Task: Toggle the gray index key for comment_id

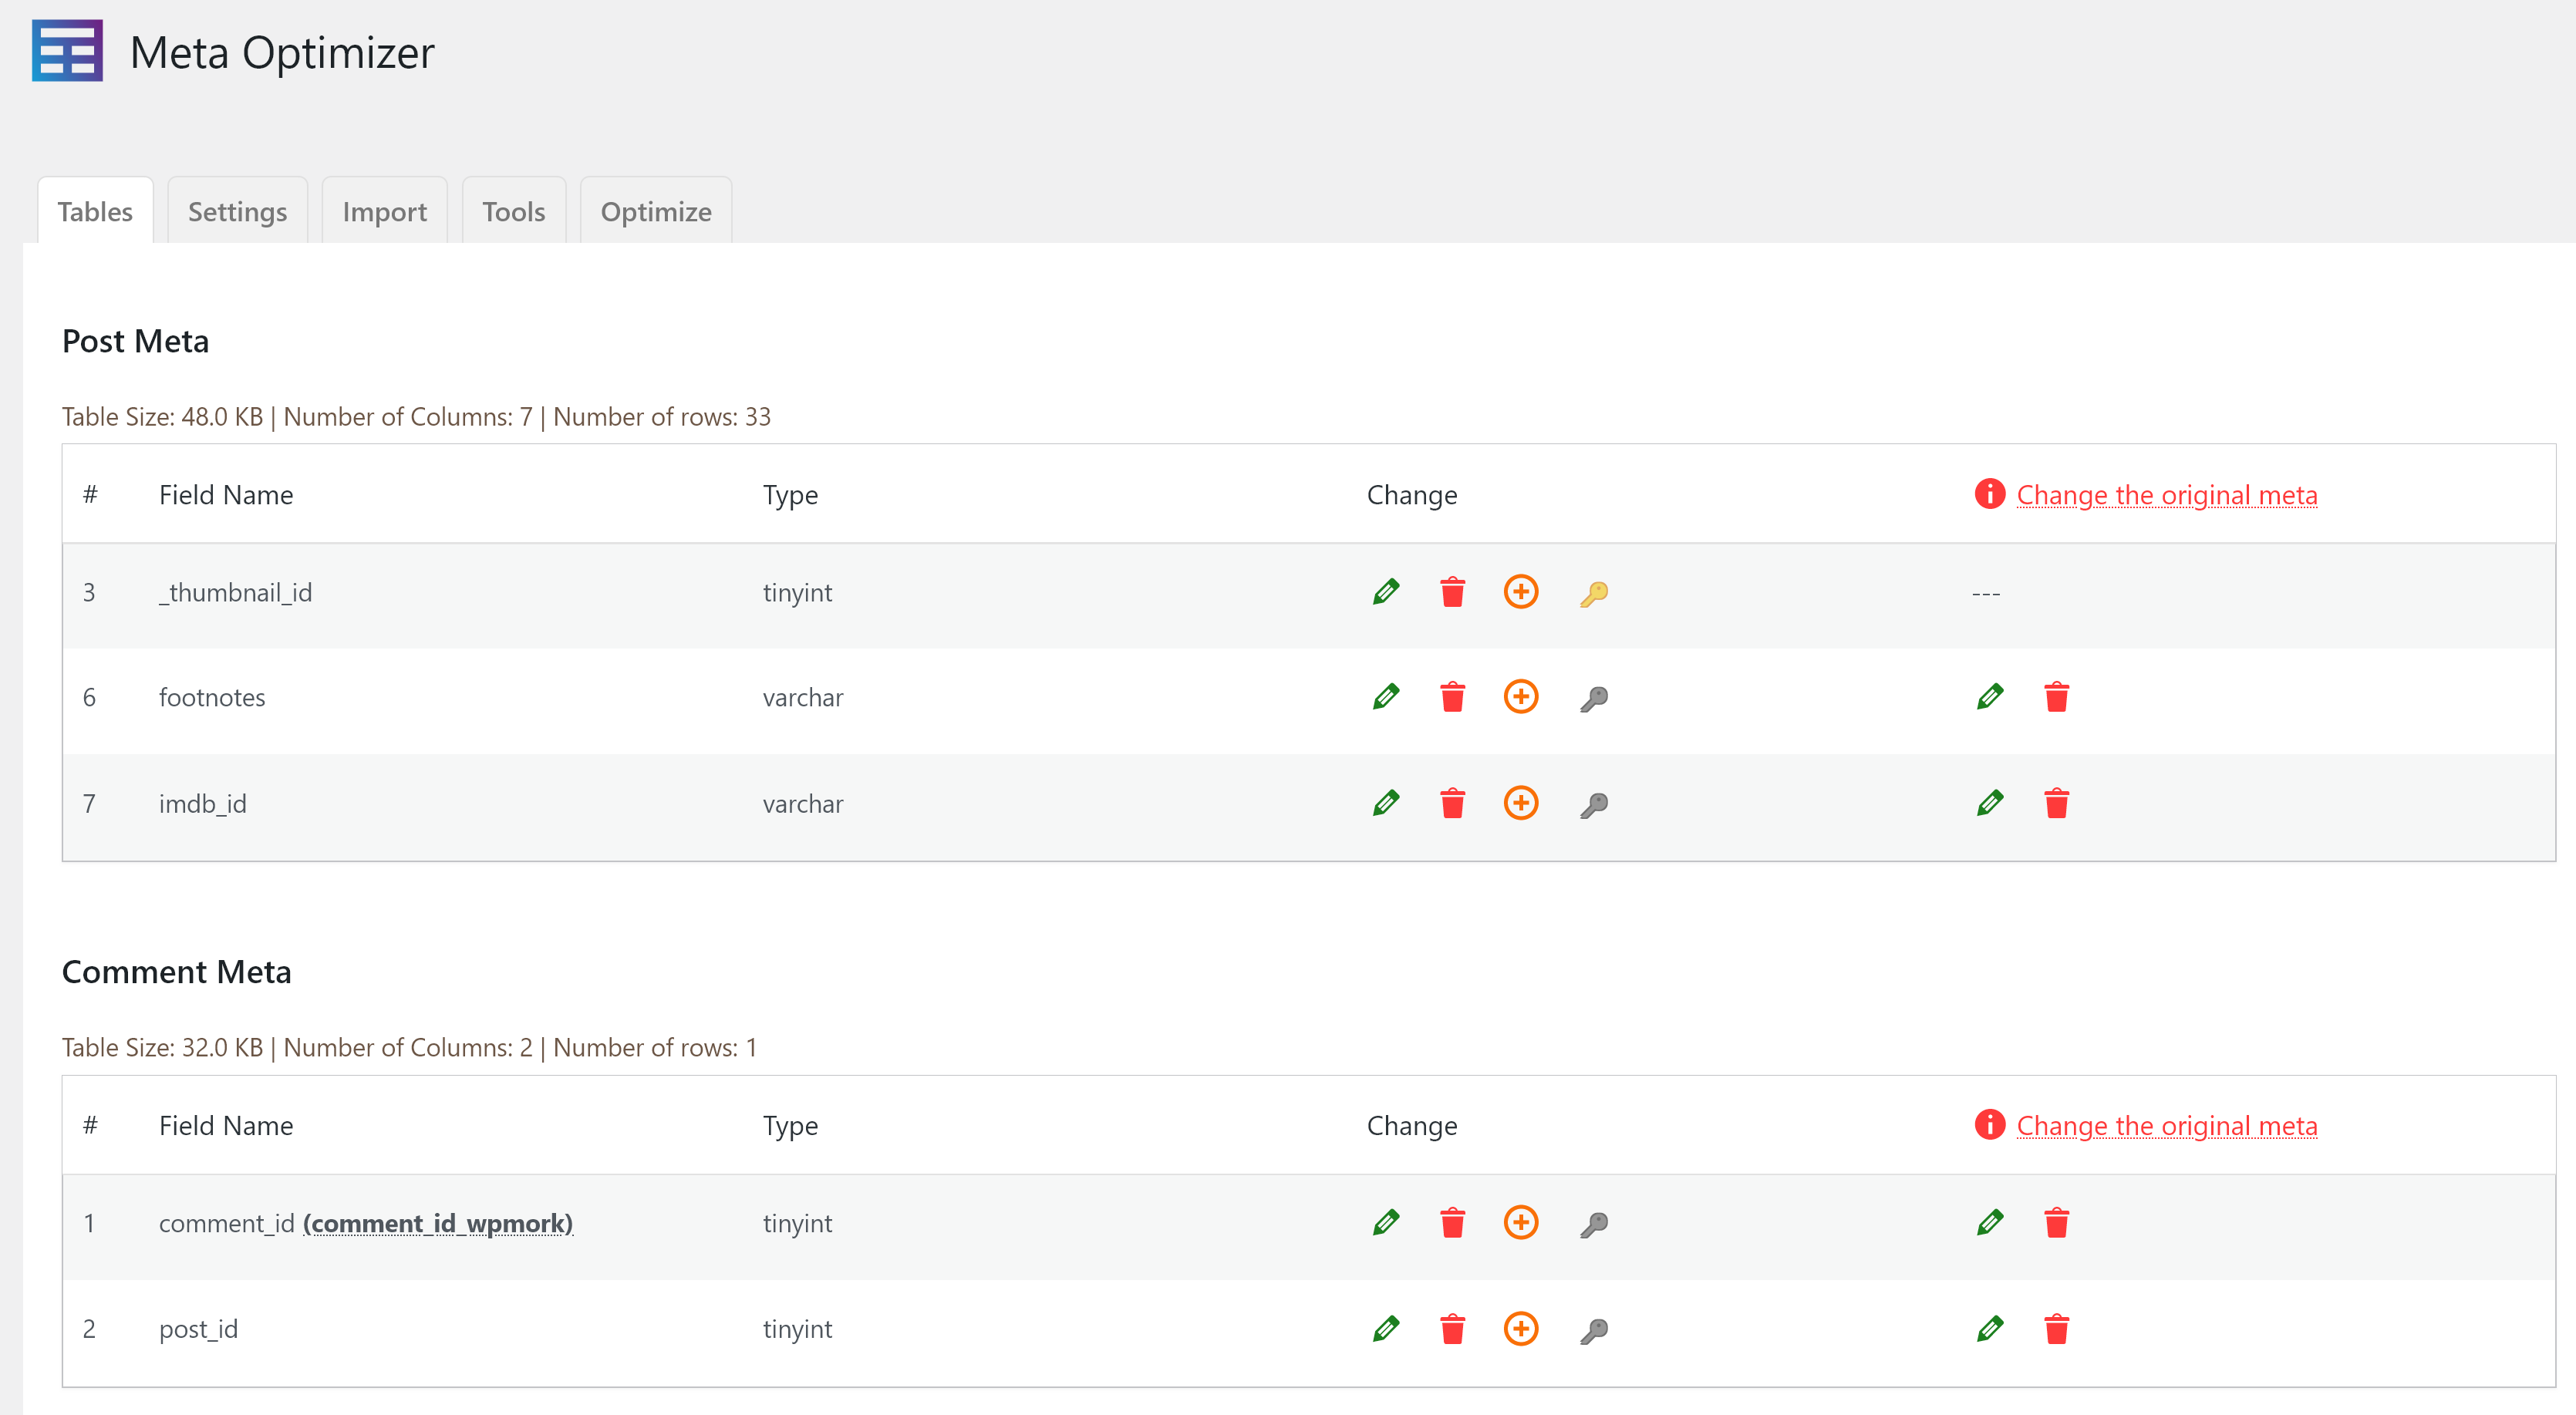Action: (1594, 1225)
